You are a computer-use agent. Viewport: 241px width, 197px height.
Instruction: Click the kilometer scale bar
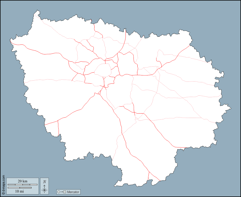point(22,185)
